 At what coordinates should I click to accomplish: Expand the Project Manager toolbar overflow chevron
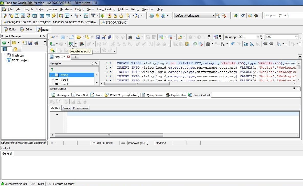pos(45,42)
